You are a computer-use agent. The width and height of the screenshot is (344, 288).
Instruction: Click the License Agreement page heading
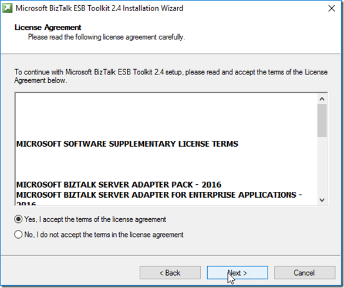[48, 28]
